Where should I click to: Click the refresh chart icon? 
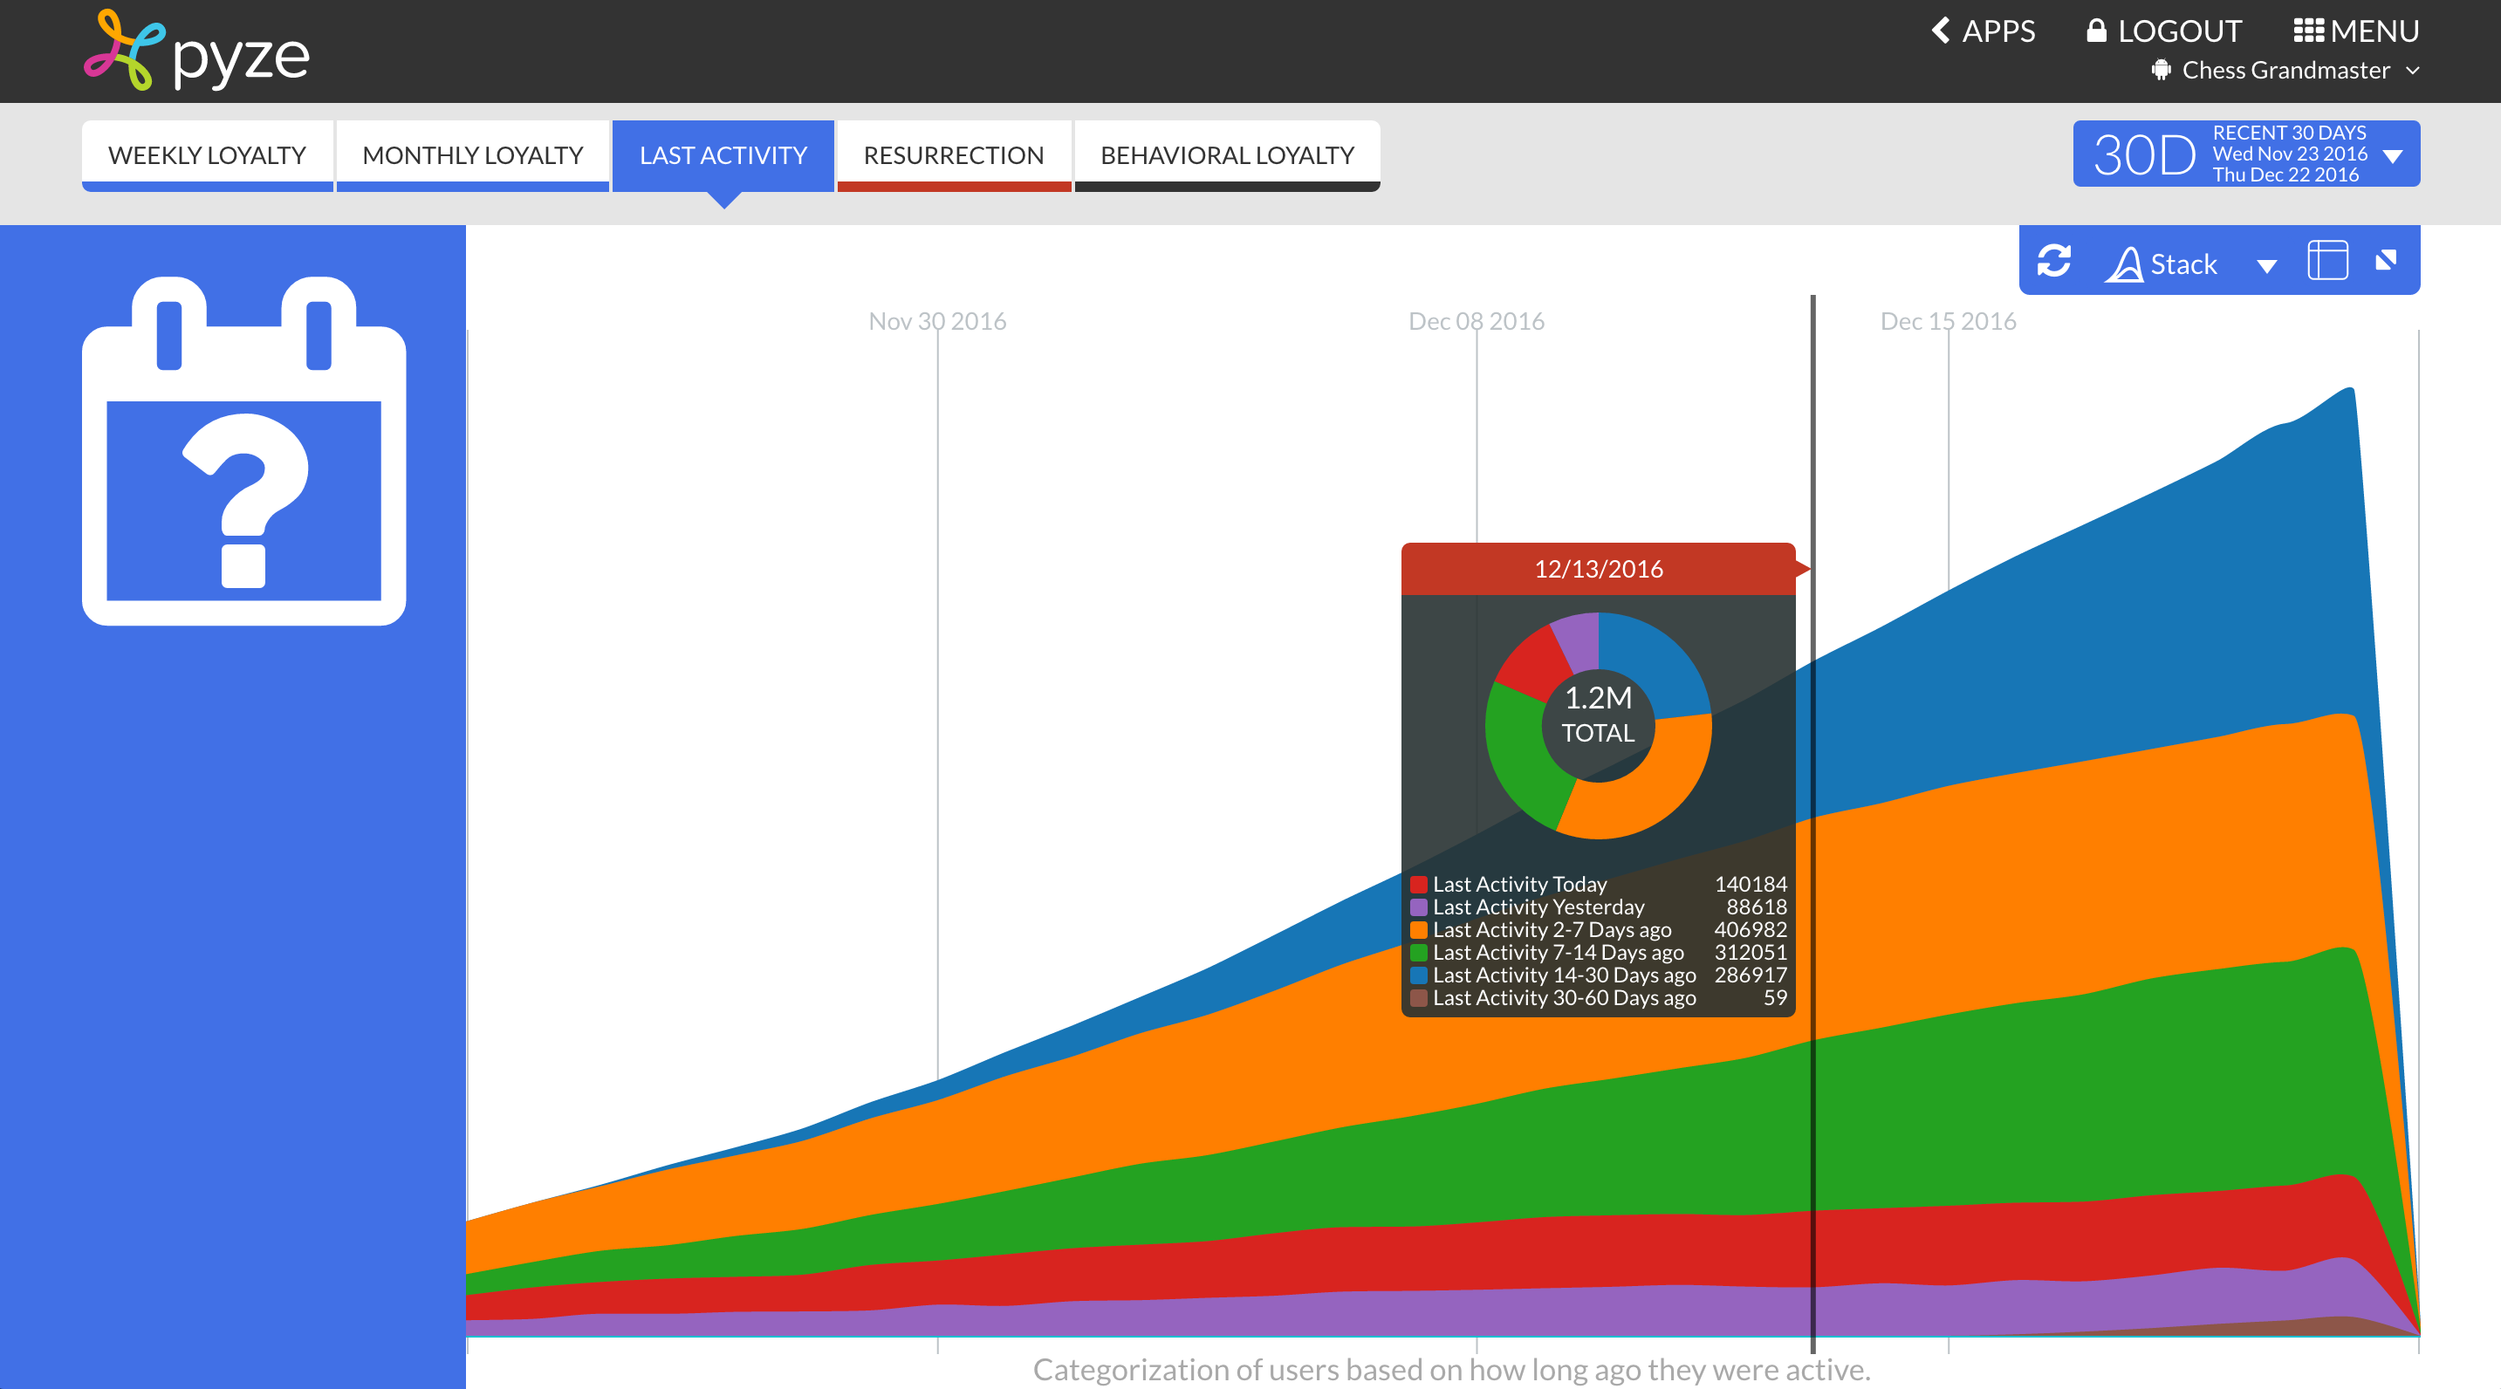pyautogui.click(x=2053, y=261)
